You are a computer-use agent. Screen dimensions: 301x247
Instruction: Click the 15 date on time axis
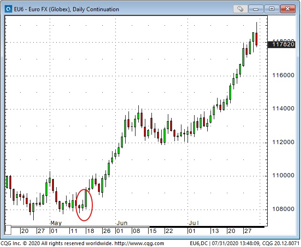click(x=153, y=231)
